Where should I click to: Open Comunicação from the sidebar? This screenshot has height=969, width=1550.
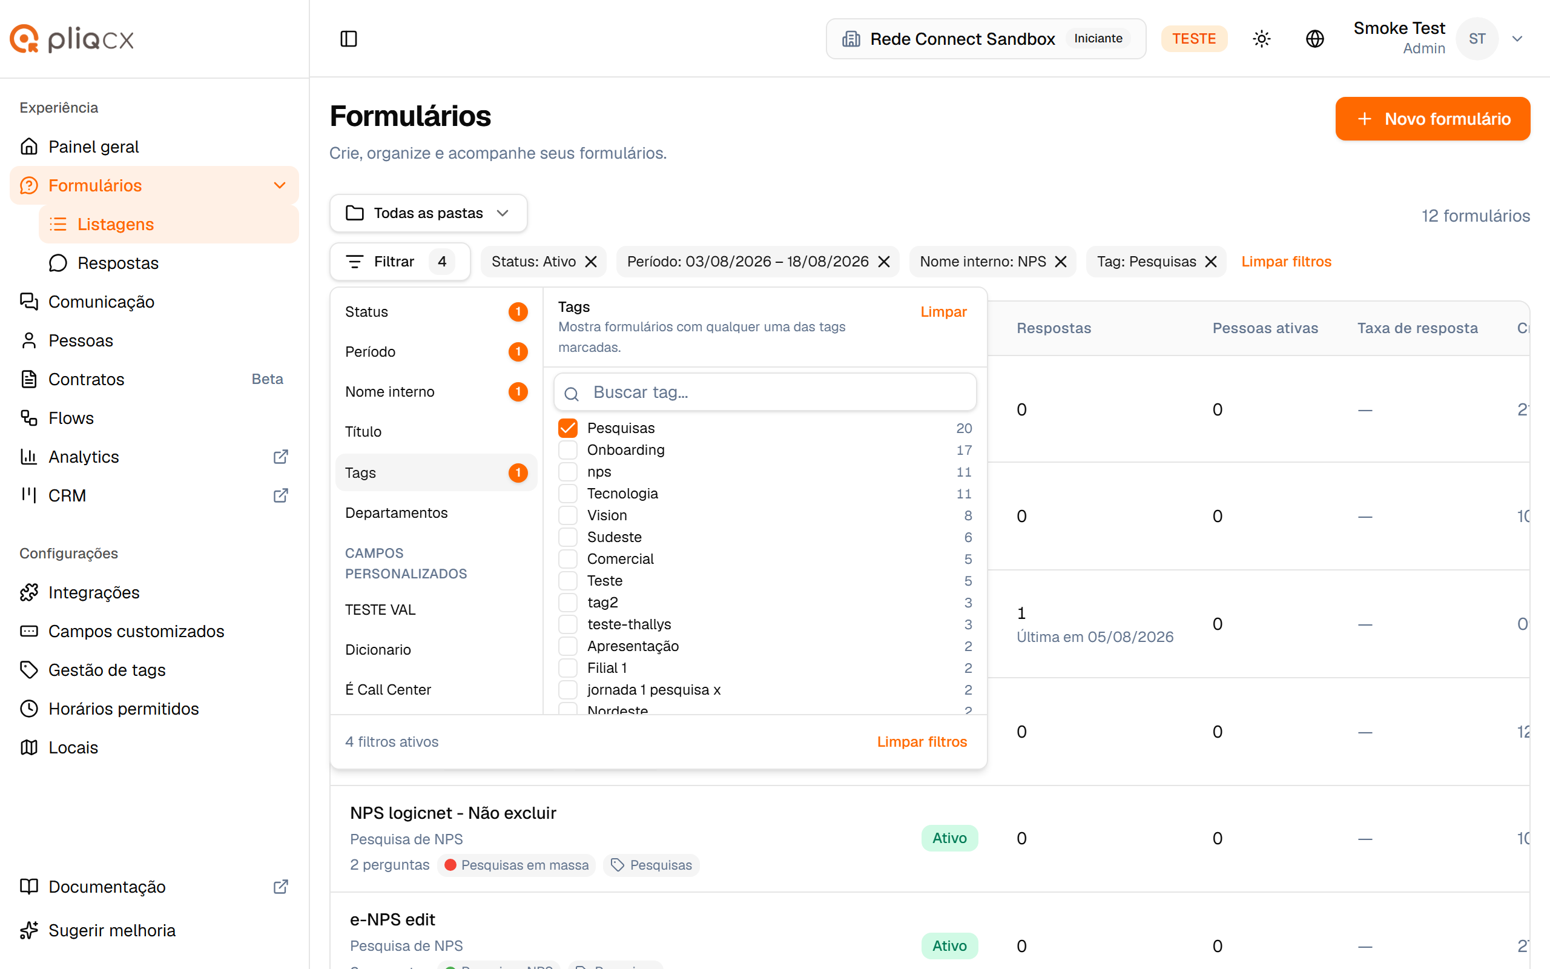pos(154,302)
